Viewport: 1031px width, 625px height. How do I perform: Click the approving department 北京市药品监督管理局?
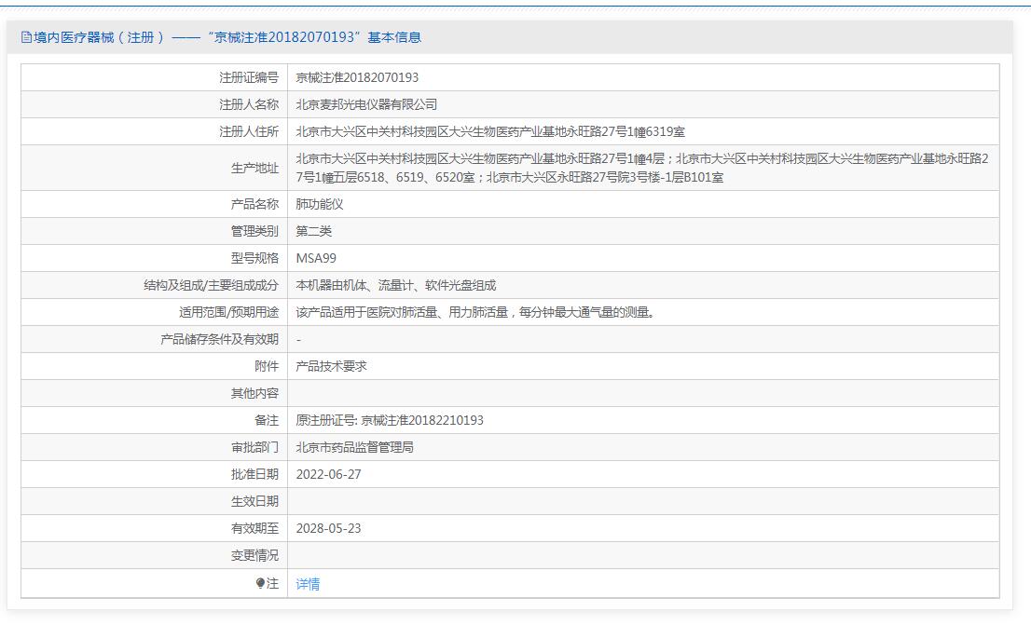[x=354, y=447]
